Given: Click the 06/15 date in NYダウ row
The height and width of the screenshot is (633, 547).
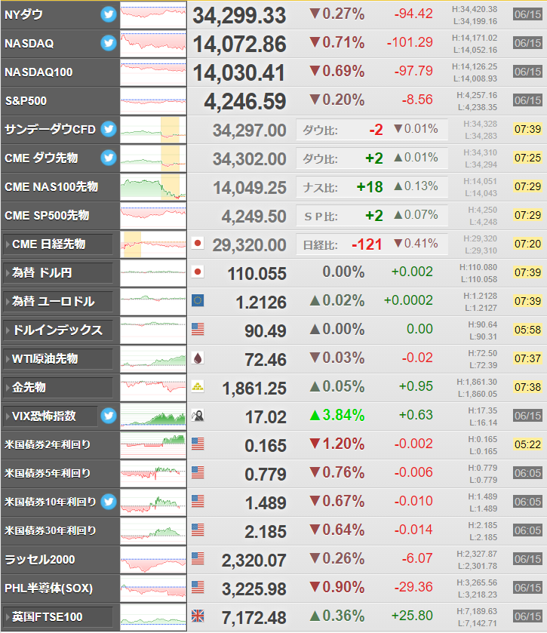Looking at the screenshot, I should click(527, 14).
